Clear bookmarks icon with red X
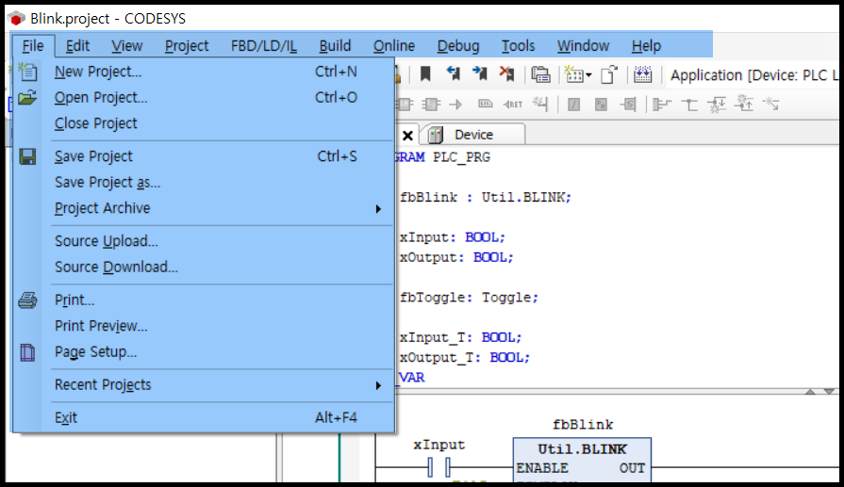 click(x=506, y=73)
